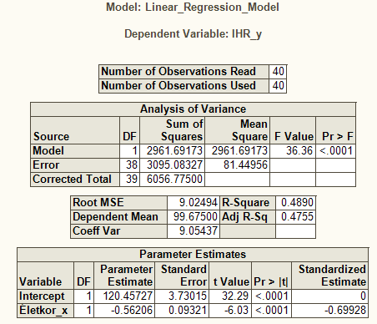Select the Standardized Estimate value -0.69928
The height and width of the screenshot is (324, 377).
tap(329, 310)
